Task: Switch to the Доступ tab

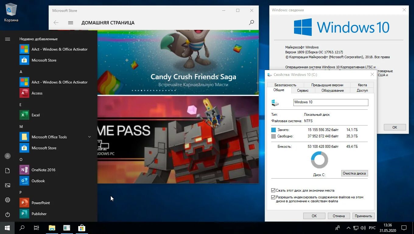Action: tap(362, 90)
